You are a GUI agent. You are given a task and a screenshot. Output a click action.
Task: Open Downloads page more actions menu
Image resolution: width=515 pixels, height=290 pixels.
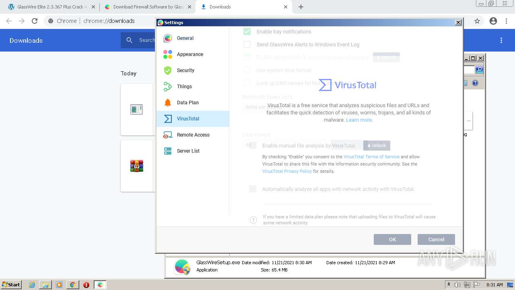pyautogui.click(x=501, y=40)
